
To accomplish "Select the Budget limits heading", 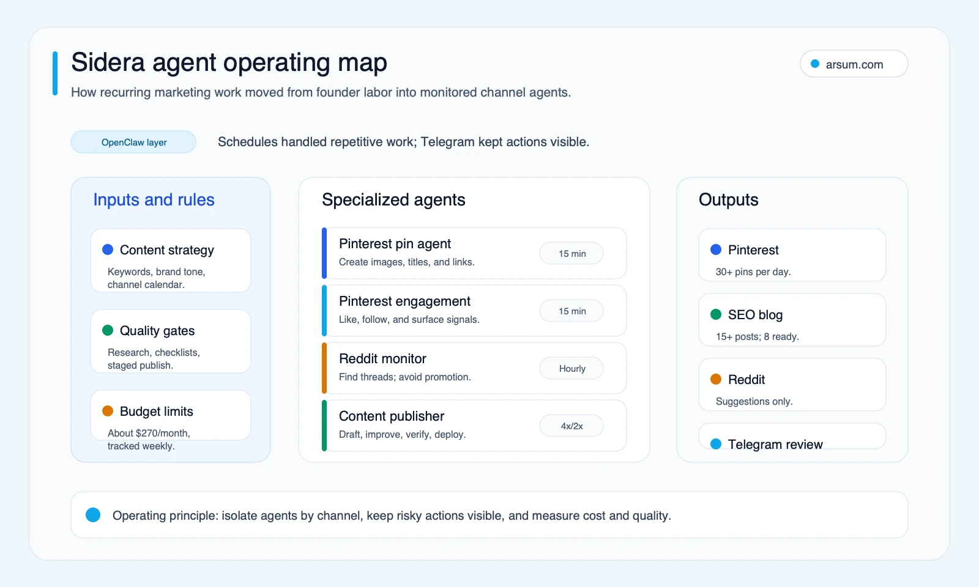I will 157,412.
